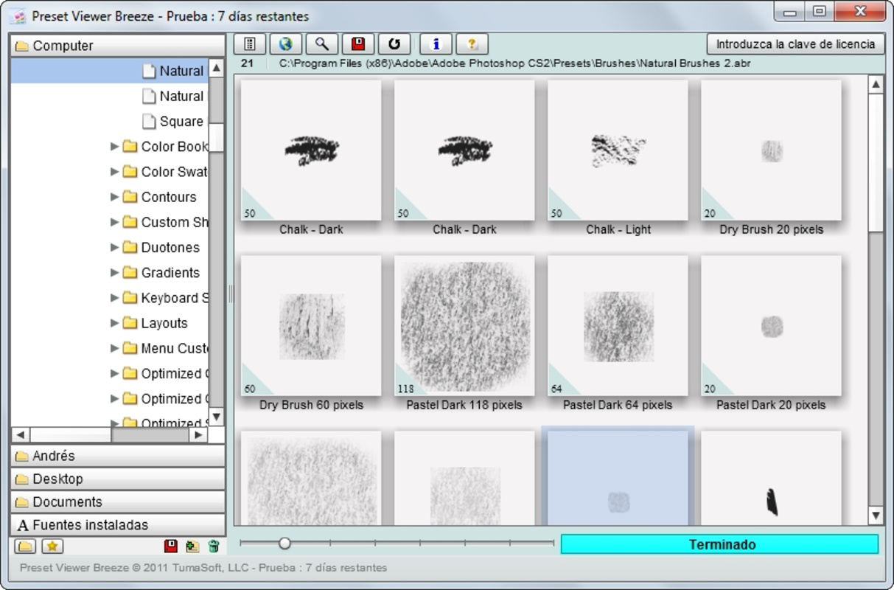
Task: Open the magnifying glass search tool
Action: [321, 44]
